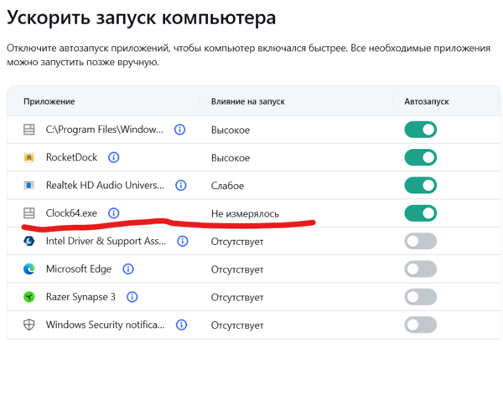Click C:\Program Files\Window... name
This screenshot has height=409, width=503.
point(105,130)
